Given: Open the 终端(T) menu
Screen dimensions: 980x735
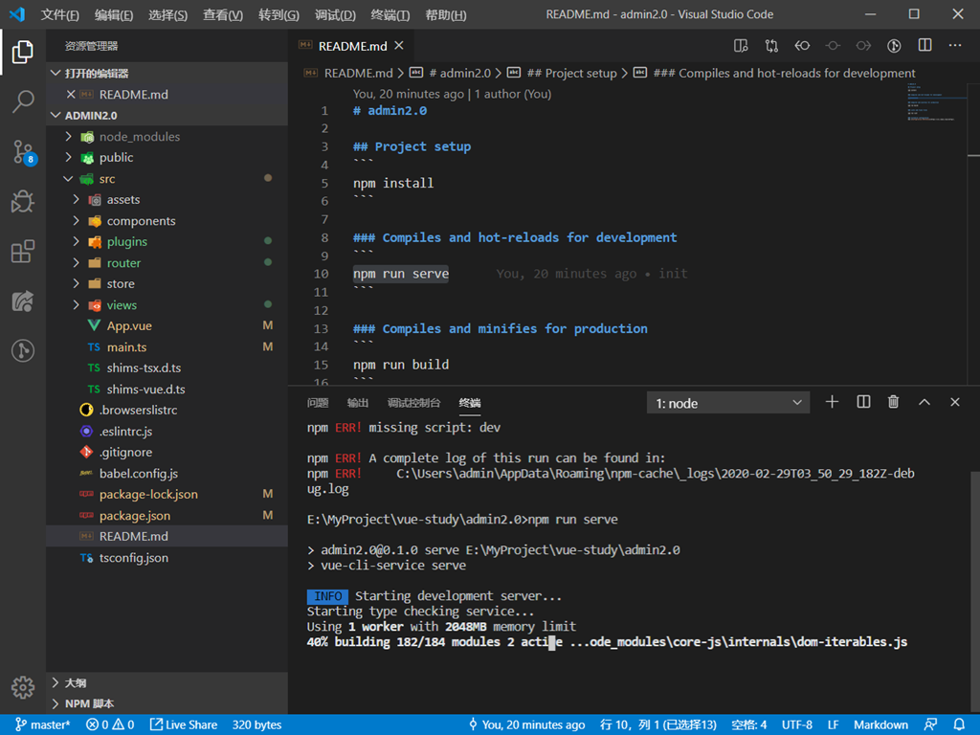Looking at the screenshot, I should 390,15.
